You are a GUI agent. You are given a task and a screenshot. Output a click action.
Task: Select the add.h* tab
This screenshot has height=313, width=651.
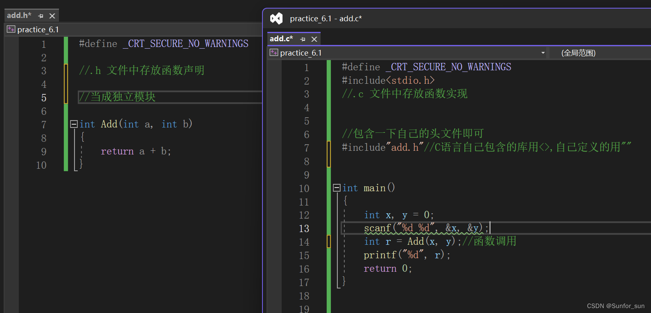[19, 16]
